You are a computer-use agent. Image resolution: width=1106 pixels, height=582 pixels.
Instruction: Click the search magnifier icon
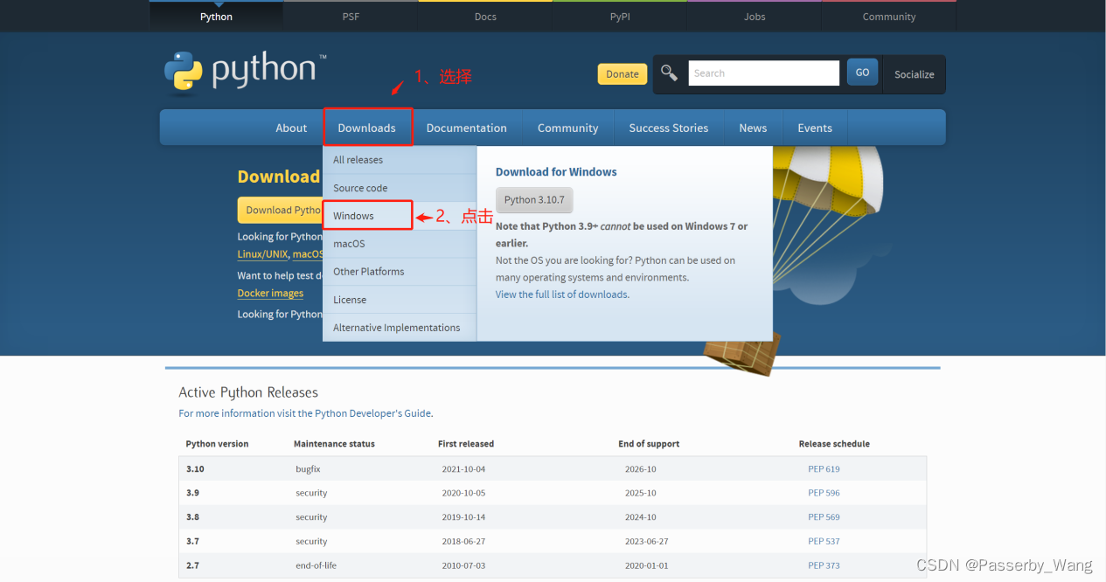point(669,73)
